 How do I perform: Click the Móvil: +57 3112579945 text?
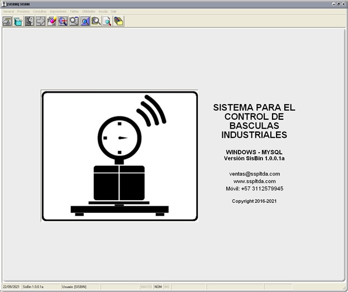coord(255,188)
